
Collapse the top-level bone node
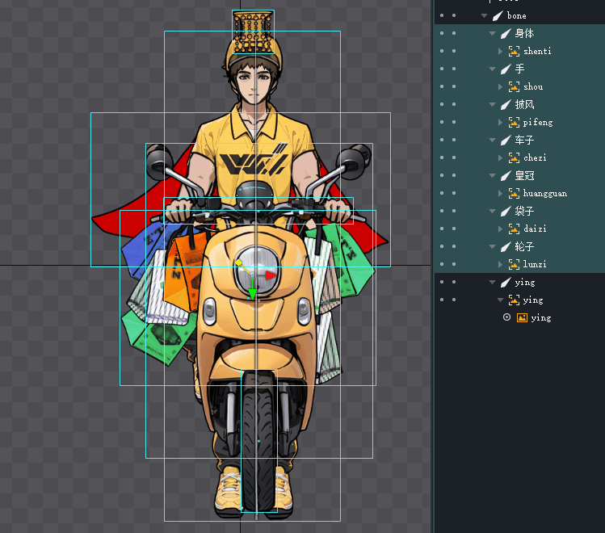click(484, 16)
